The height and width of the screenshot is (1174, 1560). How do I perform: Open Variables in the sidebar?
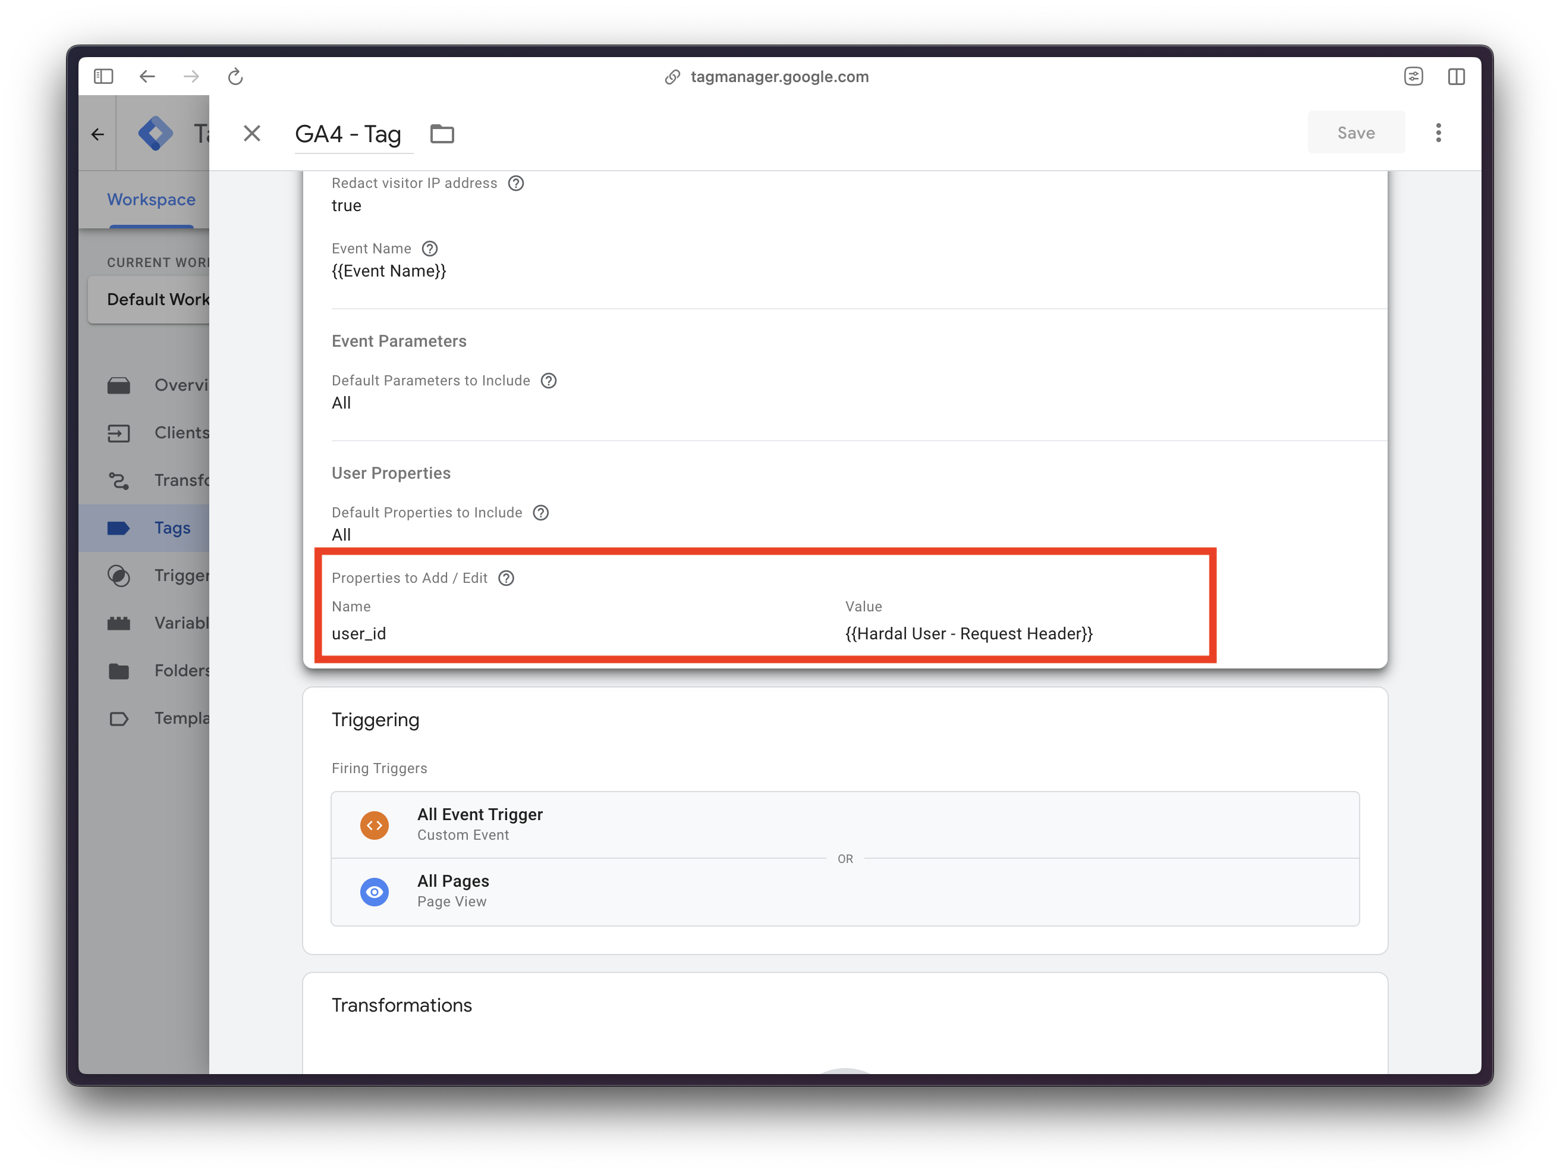(x=144, y=623)
